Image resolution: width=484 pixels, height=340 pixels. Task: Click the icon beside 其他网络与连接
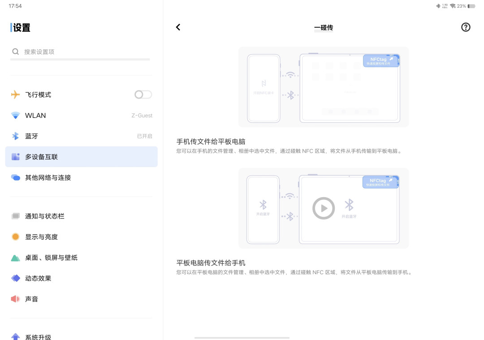coord(15,177)
